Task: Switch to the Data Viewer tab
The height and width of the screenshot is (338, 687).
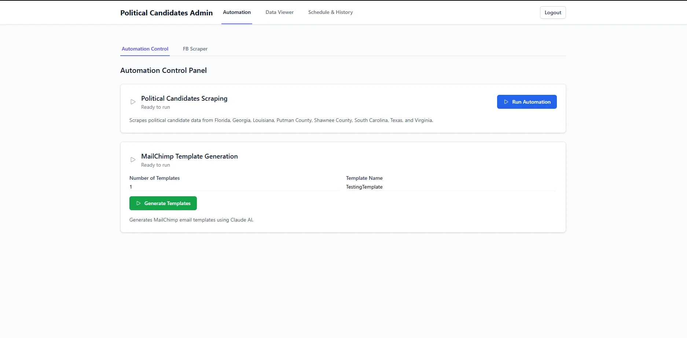Action: (279, 12)
